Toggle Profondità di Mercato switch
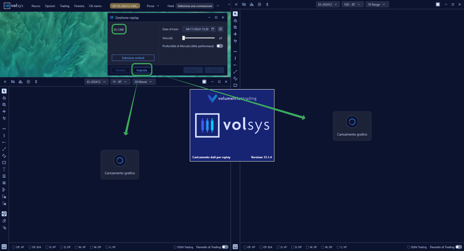Viewport: 464px width, 251px height. coord(220,46)
